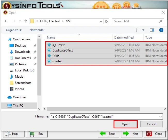Select the O365 file

[107, 56]
